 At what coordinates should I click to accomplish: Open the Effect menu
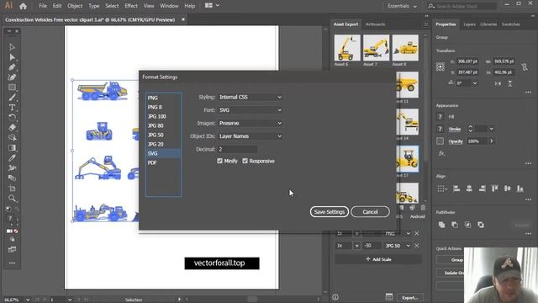(x=131, y=6)
